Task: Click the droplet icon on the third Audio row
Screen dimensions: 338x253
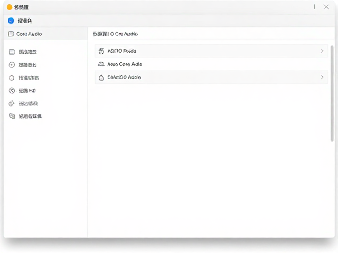Action: point(101,77)
